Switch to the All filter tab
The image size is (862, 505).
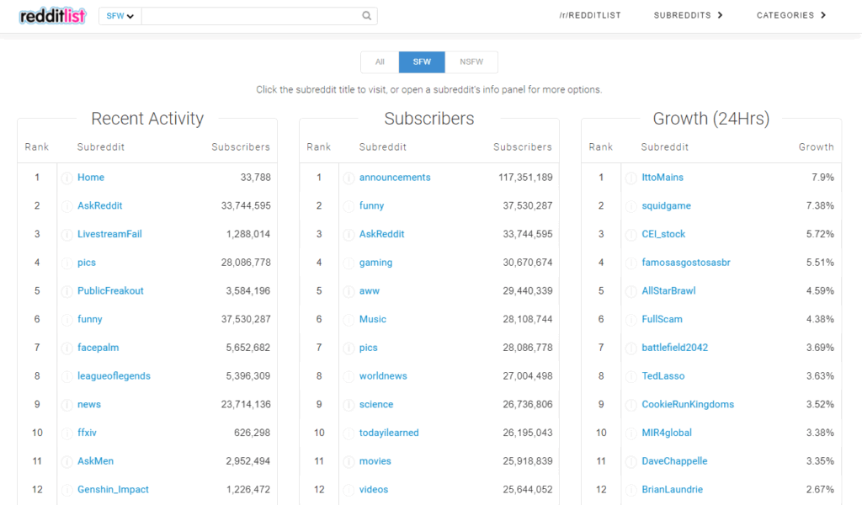pyautogui.click(x=380, y=62)
